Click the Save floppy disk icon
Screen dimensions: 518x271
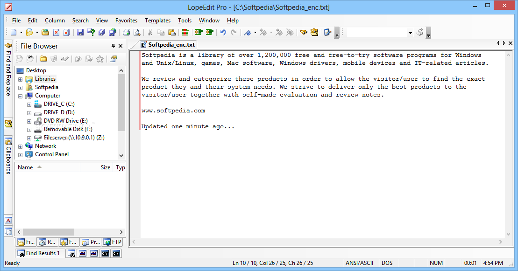pos(80,32)
